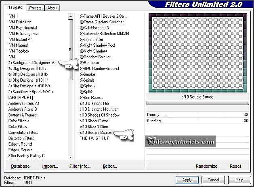This screenshot has width=254, height=187.
Task: Choose @Frame Gradient Switcher filter
Action: coord(102,22)
